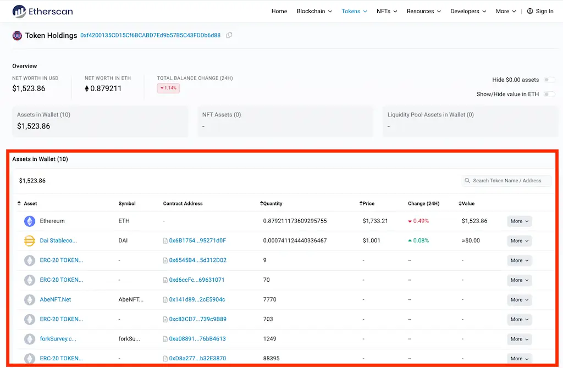Image resolution: width=563 pixels, height=368 pixels.
Task: Click the document icon beside 0x141d89...2cE5904c
Action: (165, 299)
